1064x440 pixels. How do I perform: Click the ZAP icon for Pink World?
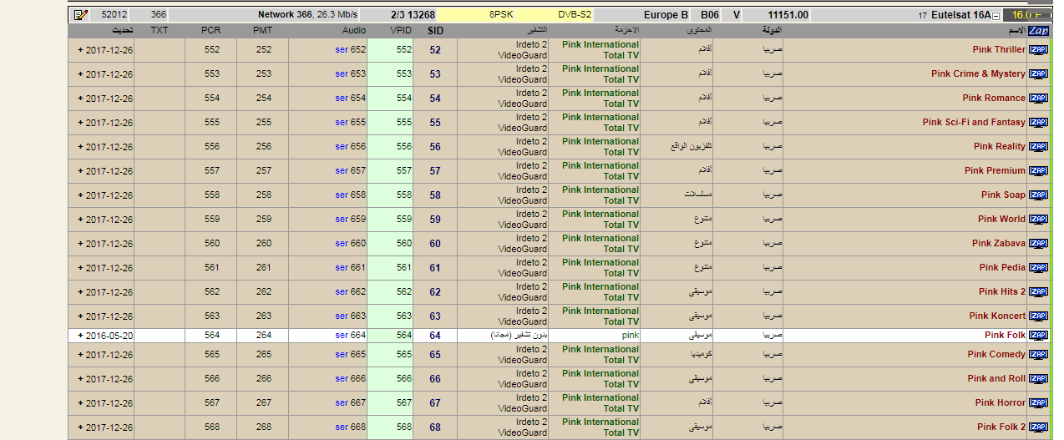1038,220
